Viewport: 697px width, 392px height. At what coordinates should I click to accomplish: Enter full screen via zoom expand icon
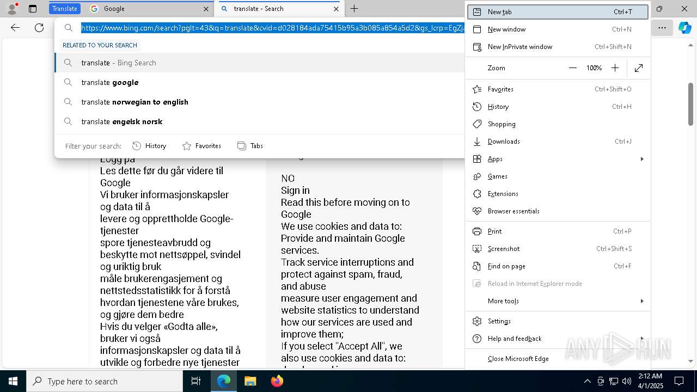point(639,68)
